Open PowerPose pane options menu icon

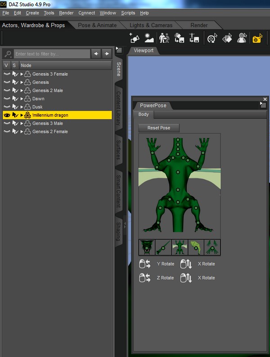coord(263,105)
